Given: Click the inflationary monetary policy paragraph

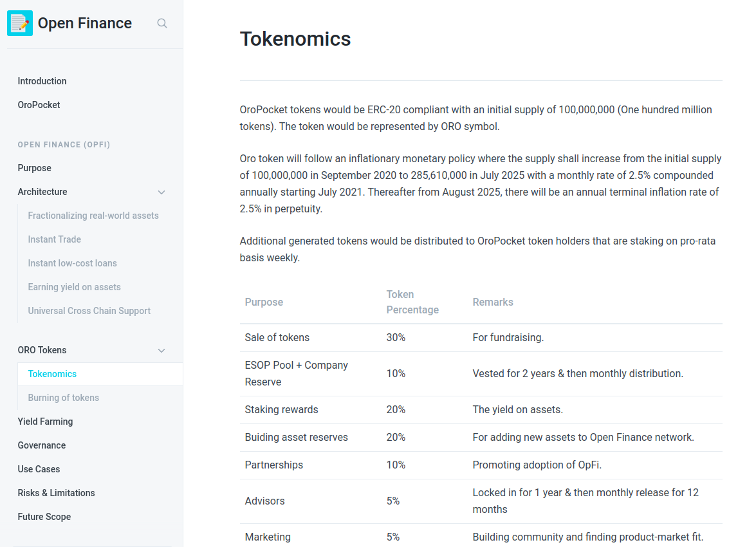Looking at the screenshot, I should (481, 184).
